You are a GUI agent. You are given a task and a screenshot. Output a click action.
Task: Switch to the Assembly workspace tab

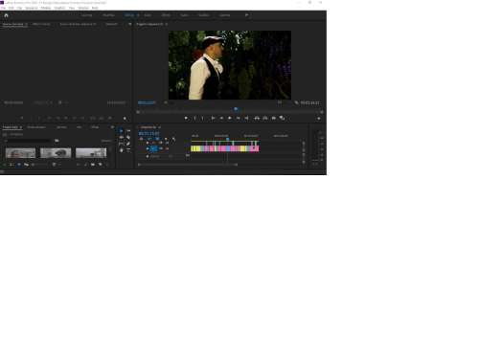108,15
